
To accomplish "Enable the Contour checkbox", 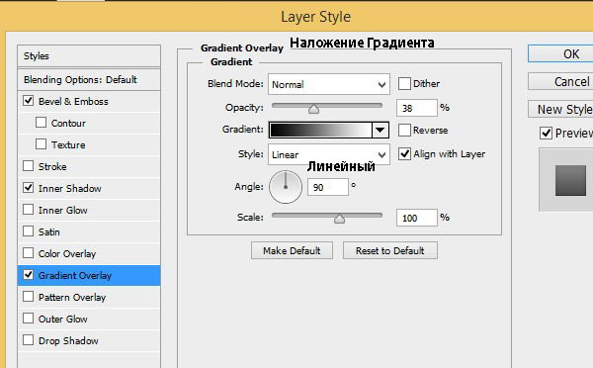I will click(x=41, y=123).
